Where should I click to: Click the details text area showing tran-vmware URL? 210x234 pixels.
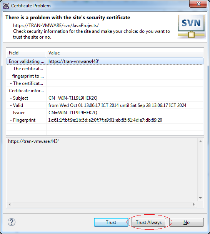[102, 170]
